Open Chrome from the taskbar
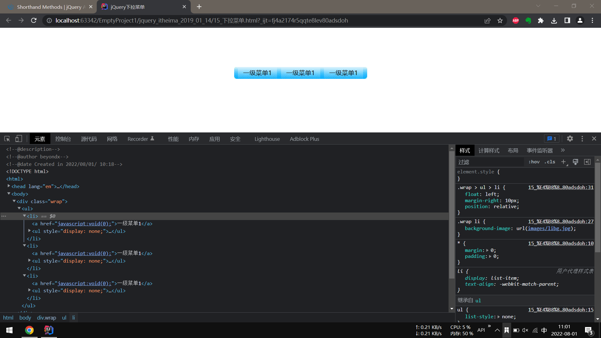 coord(29,330)
